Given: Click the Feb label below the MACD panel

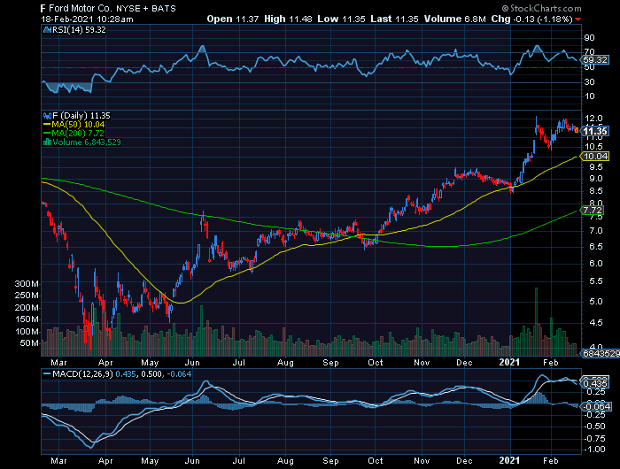Looking at the screenshot, I should [550, 461].
